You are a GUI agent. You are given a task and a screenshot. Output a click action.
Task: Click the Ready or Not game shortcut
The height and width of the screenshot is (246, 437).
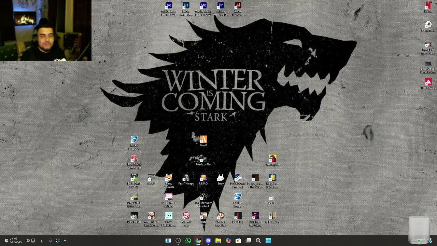203,160
